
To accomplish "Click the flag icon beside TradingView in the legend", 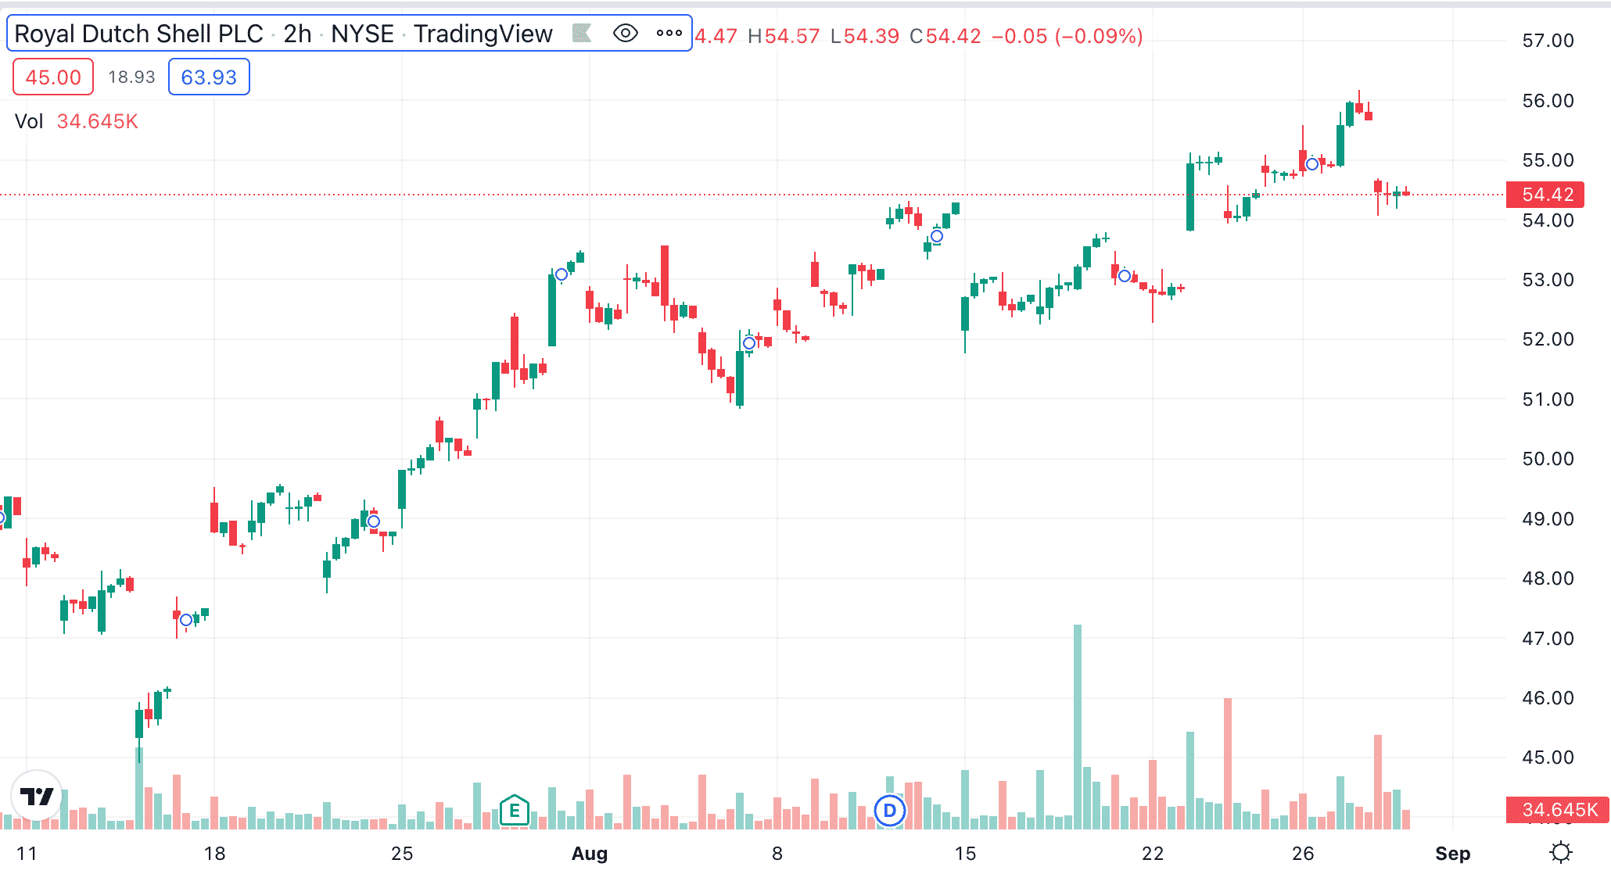I will [582, 33].
